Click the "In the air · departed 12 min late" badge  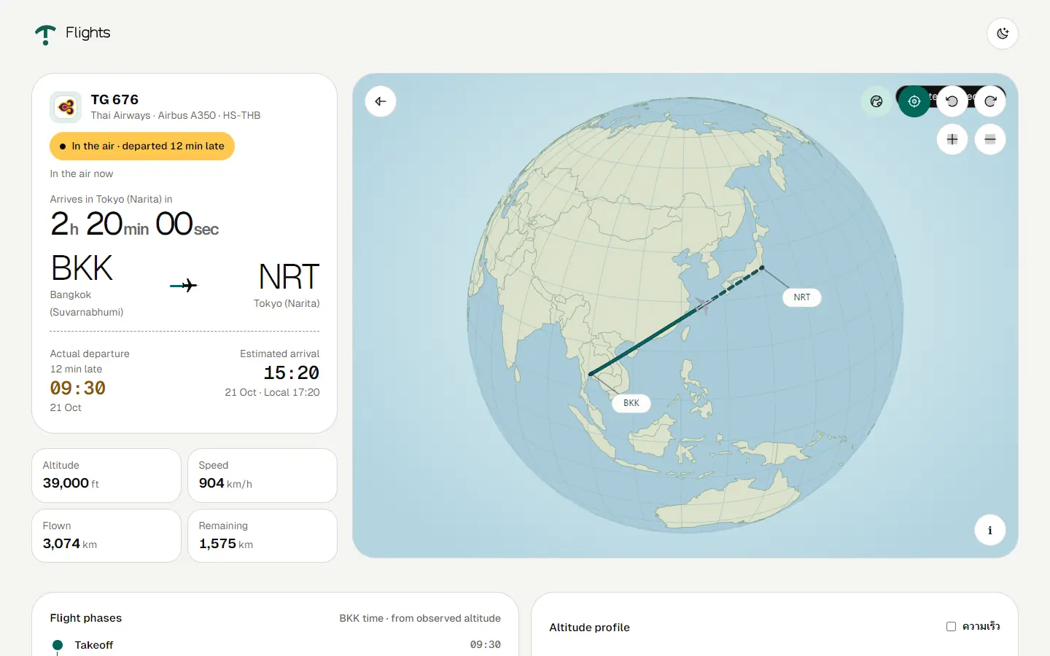(142, 146)
